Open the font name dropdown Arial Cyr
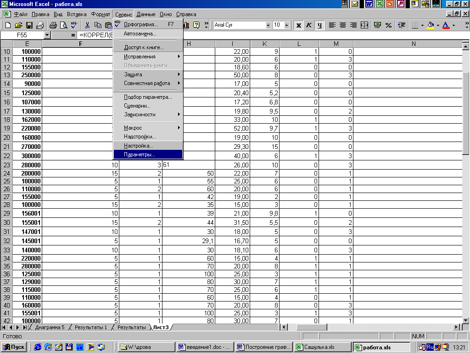Image resolution: width=470 pixels, height=353 pixels. click(x=268, y=25)
